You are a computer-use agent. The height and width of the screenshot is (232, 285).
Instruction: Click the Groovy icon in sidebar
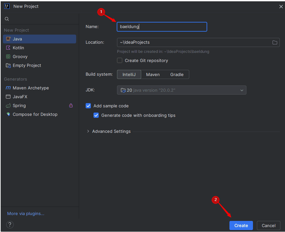[x=8, y=57]
